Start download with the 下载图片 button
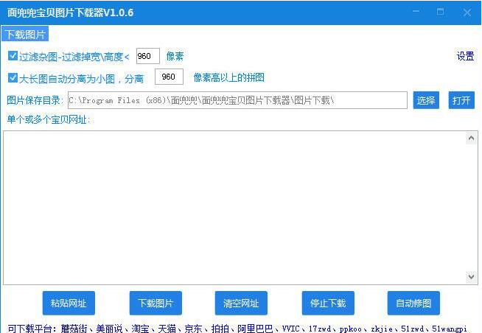 pyautogui.click(x=156, y=303)
